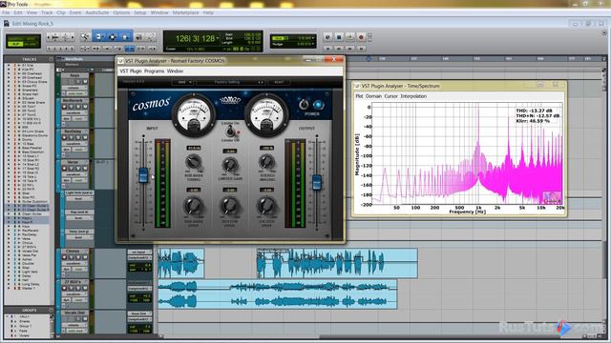611x343 pixels.
Task: Click the Cosmos Output fader handle
Action: pos(317,183)
